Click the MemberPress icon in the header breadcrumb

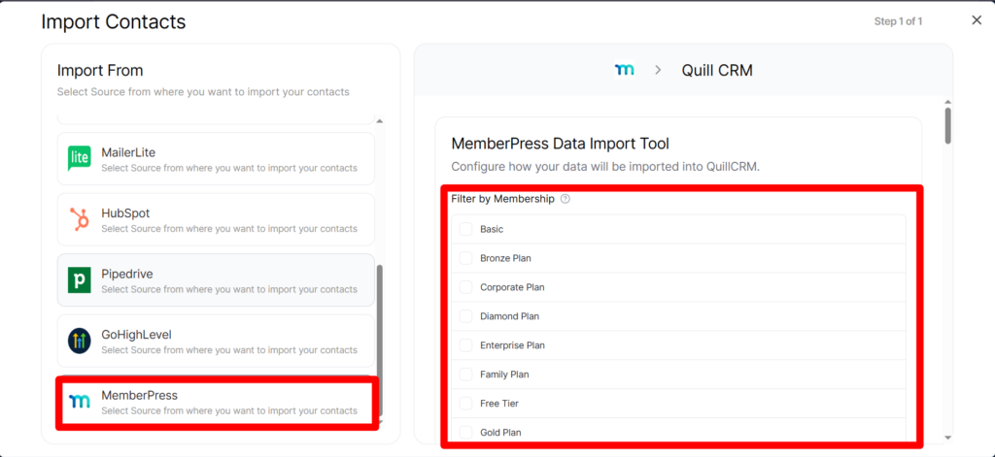(x=624, y=70)
